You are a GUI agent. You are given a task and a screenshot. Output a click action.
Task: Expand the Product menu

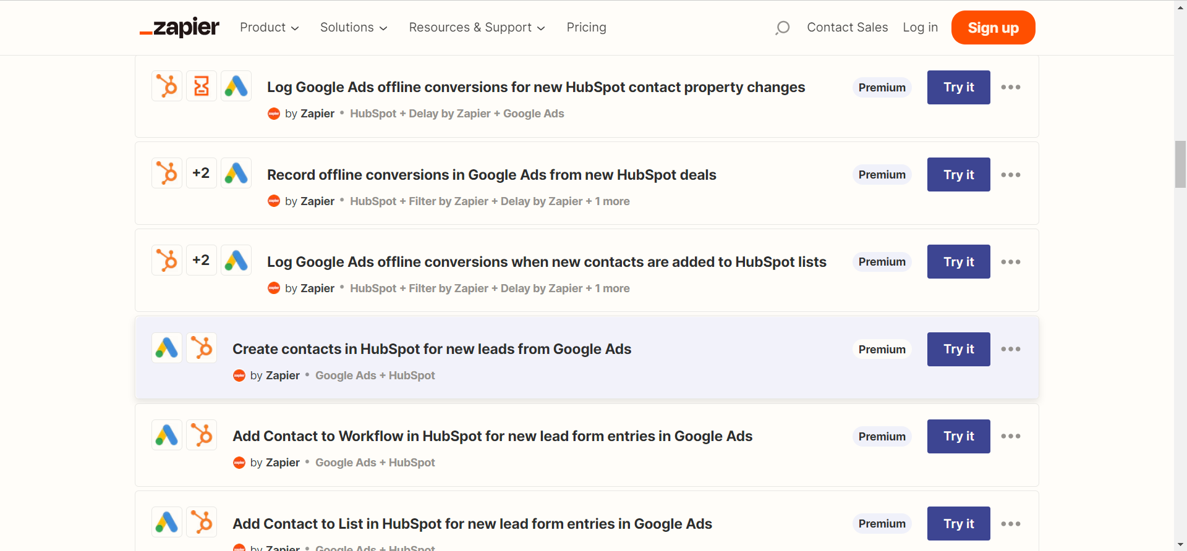[270, 27]
